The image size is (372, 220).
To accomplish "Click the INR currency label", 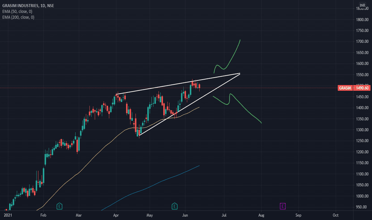I will click(362, 5).
